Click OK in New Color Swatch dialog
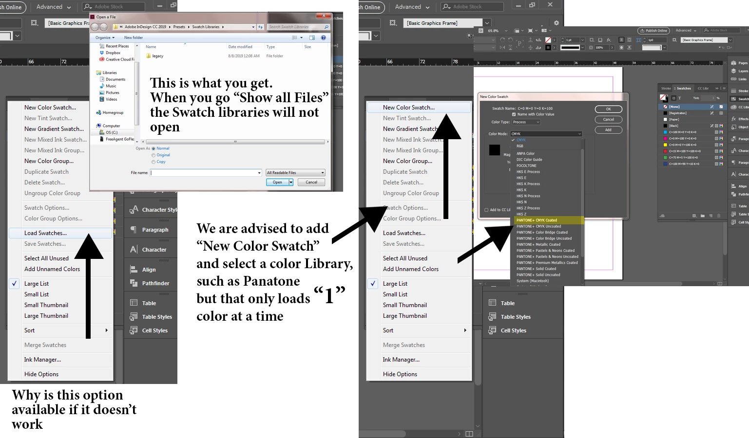Image resolution: width=749 pixels, height=438 pixels. tap(609, 109)
